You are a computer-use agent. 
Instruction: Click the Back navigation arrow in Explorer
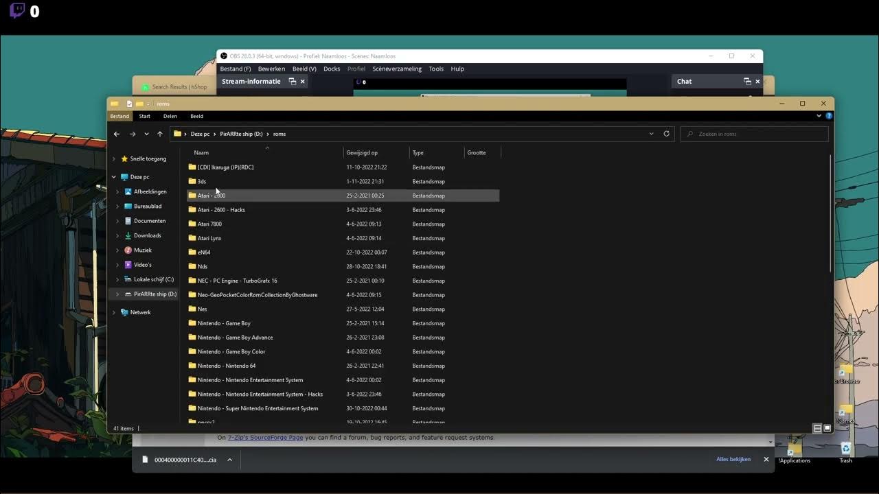pyautogui.click(x=116, y=134)
